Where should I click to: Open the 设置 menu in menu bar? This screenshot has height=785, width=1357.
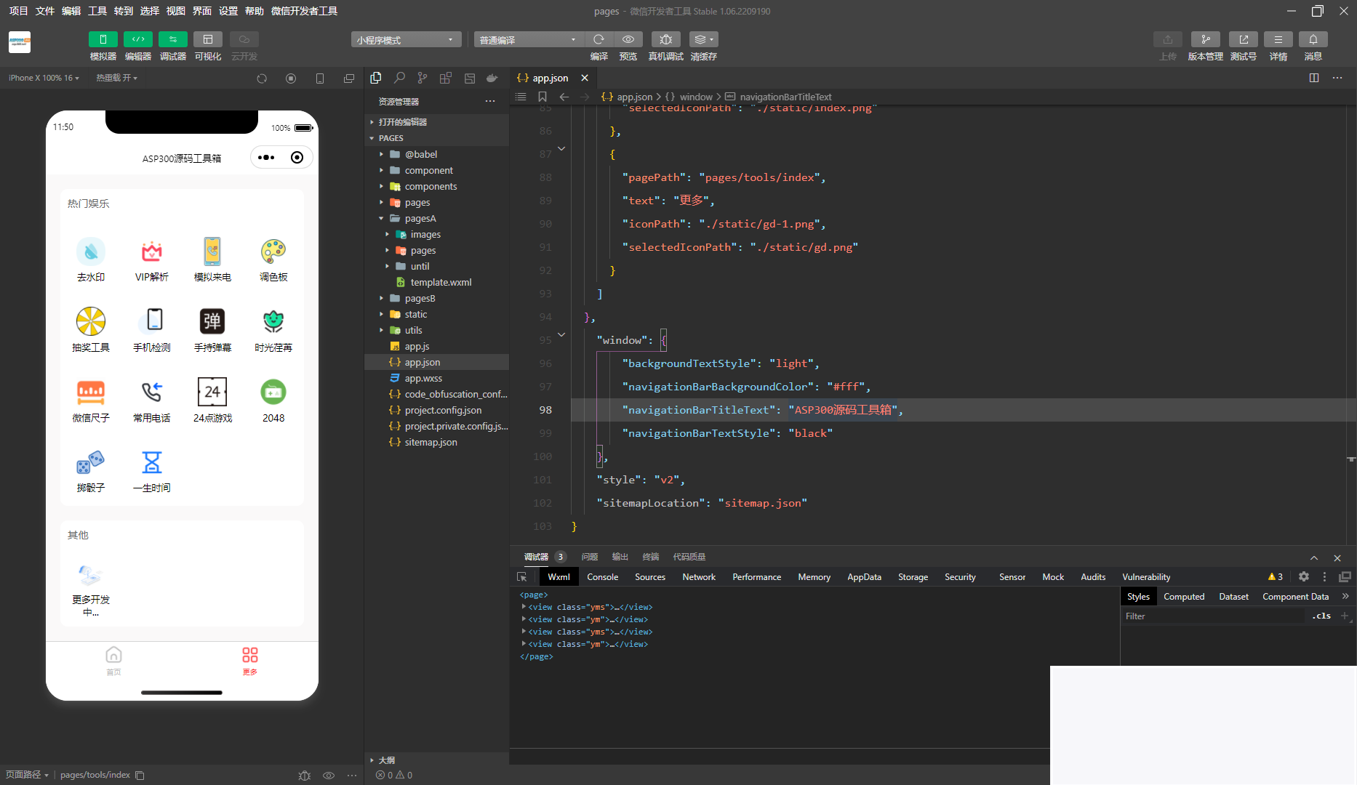[228, 11]
